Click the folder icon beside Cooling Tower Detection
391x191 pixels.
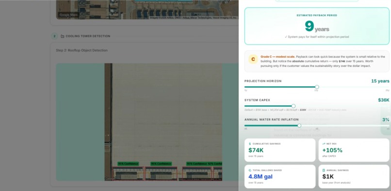point(63,36)
